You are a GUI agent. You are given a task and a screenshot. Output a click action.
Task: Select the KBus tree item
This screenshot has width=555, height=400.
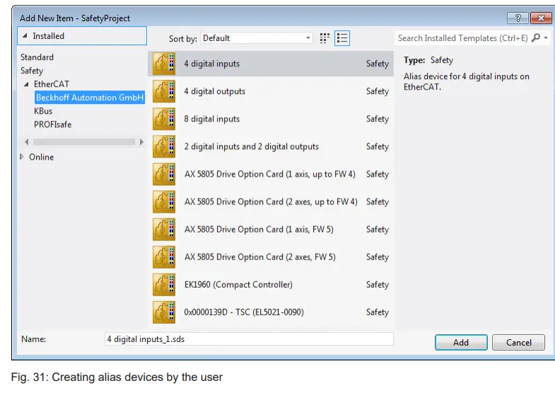point(43,111)
